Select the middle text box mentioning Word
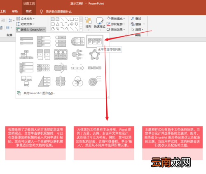 (104, 137)
